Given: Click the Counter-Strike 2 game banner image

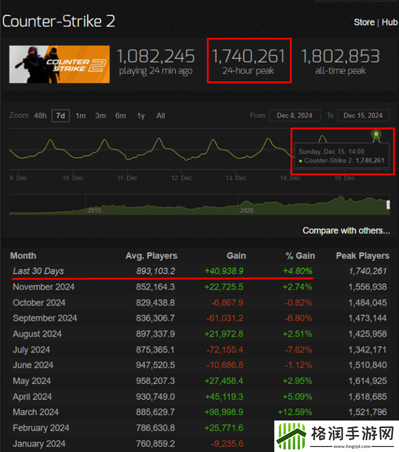Looking at the screenshot, I should pyautogui.click(x=59, y=64).
